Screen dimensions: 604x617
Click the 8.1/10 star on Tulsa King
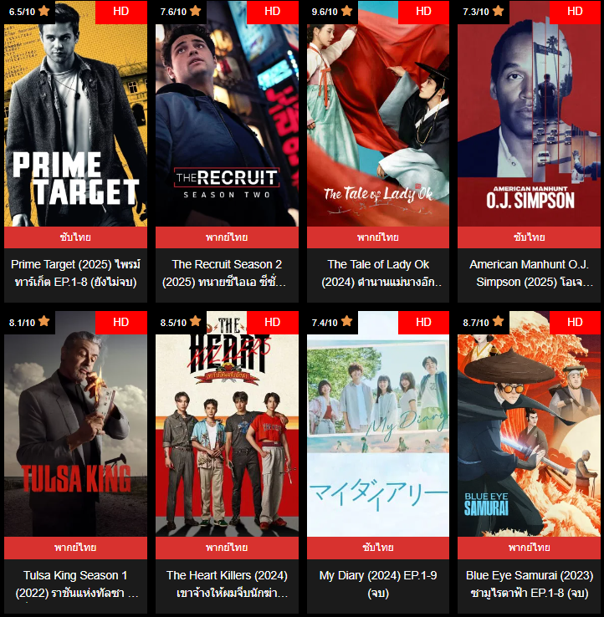tap(44, 321)
